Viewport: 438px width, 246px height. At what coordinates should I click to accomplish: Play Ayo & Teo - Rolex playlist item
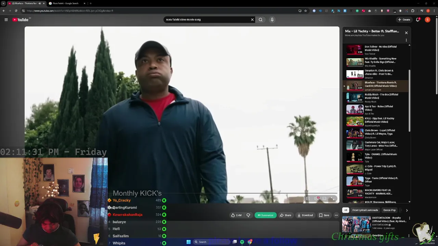coord(376,110)
